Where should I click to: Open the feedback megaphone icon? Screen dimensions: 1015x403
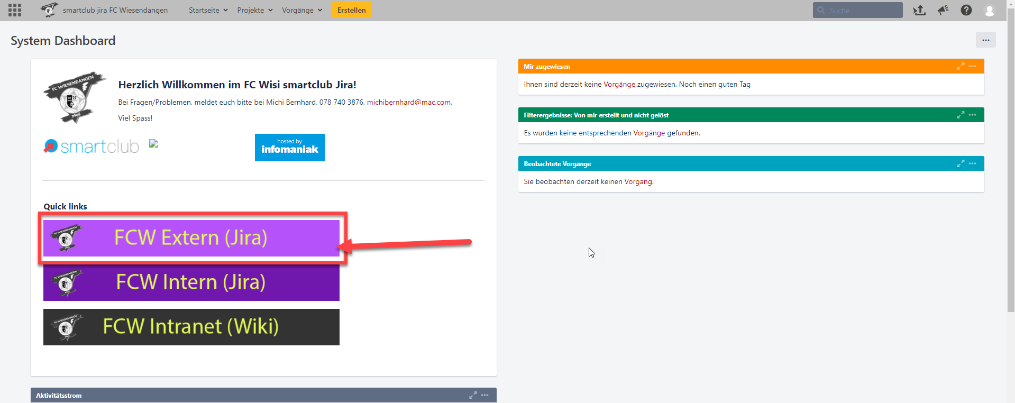click(943, 10)
